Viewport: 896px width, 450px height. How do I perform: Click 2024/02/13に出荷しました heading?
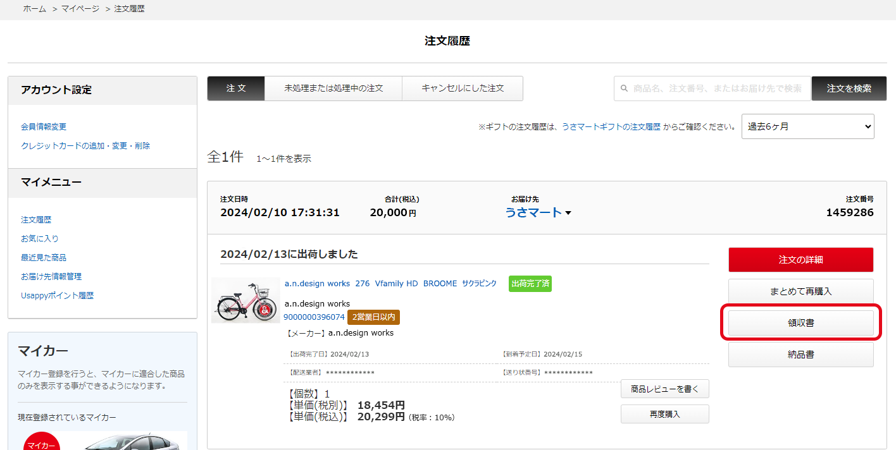pyautogui.click(x=289, y=254)
